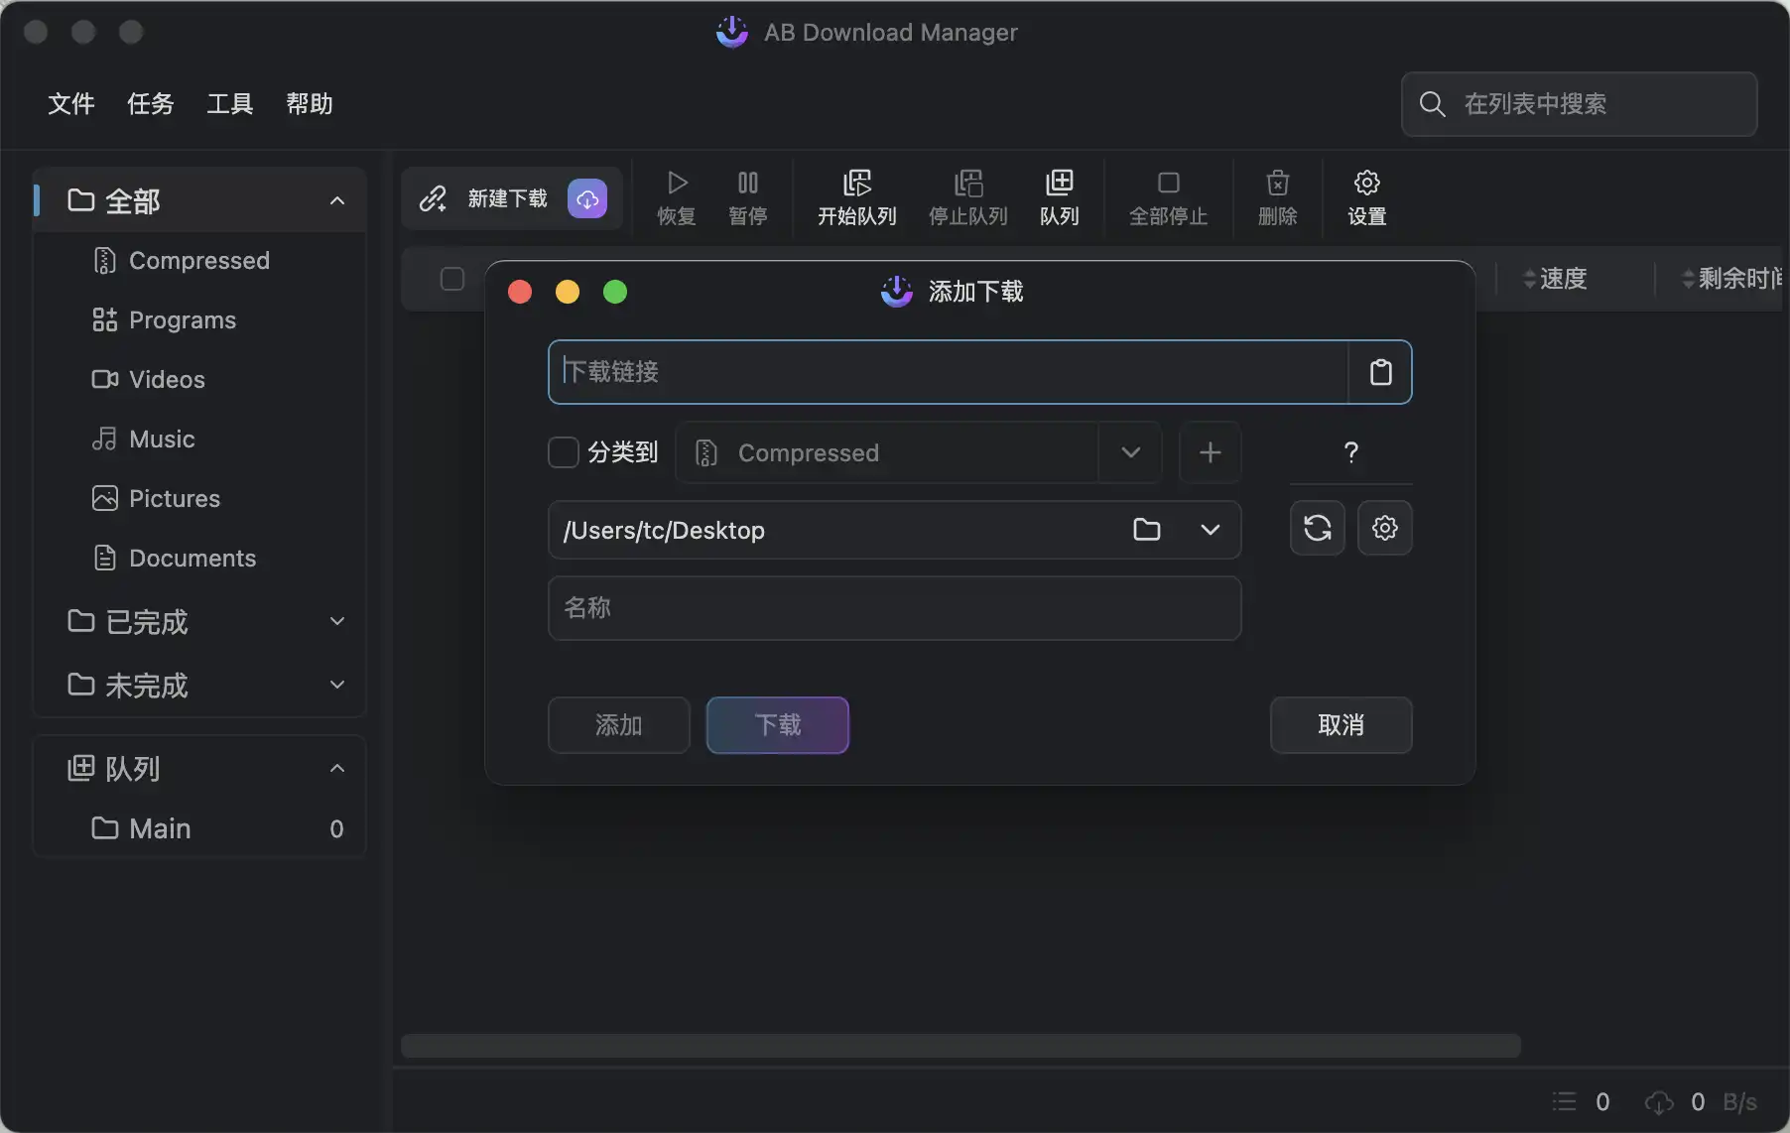Click the 删除 trash icon

1278,183
